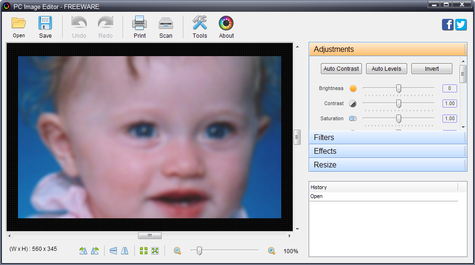Select the Open entry in History

[x=384, y=196]
